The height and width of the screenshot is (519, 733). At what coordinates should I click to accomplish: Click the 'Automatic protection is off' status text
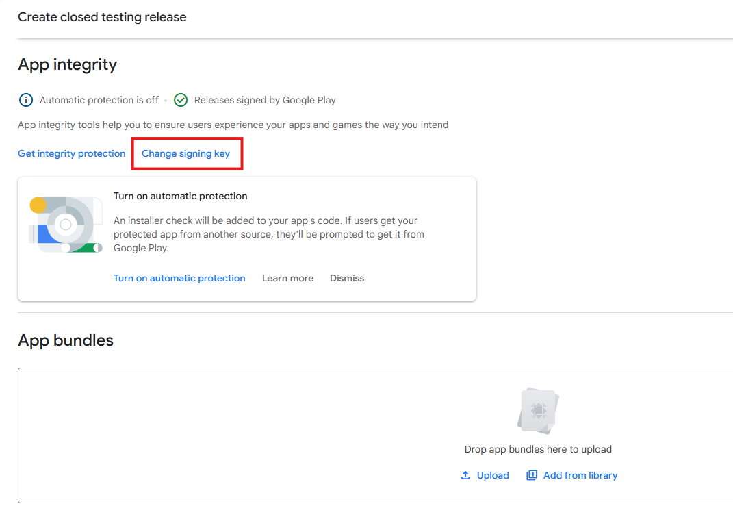(x=99, y=100)
